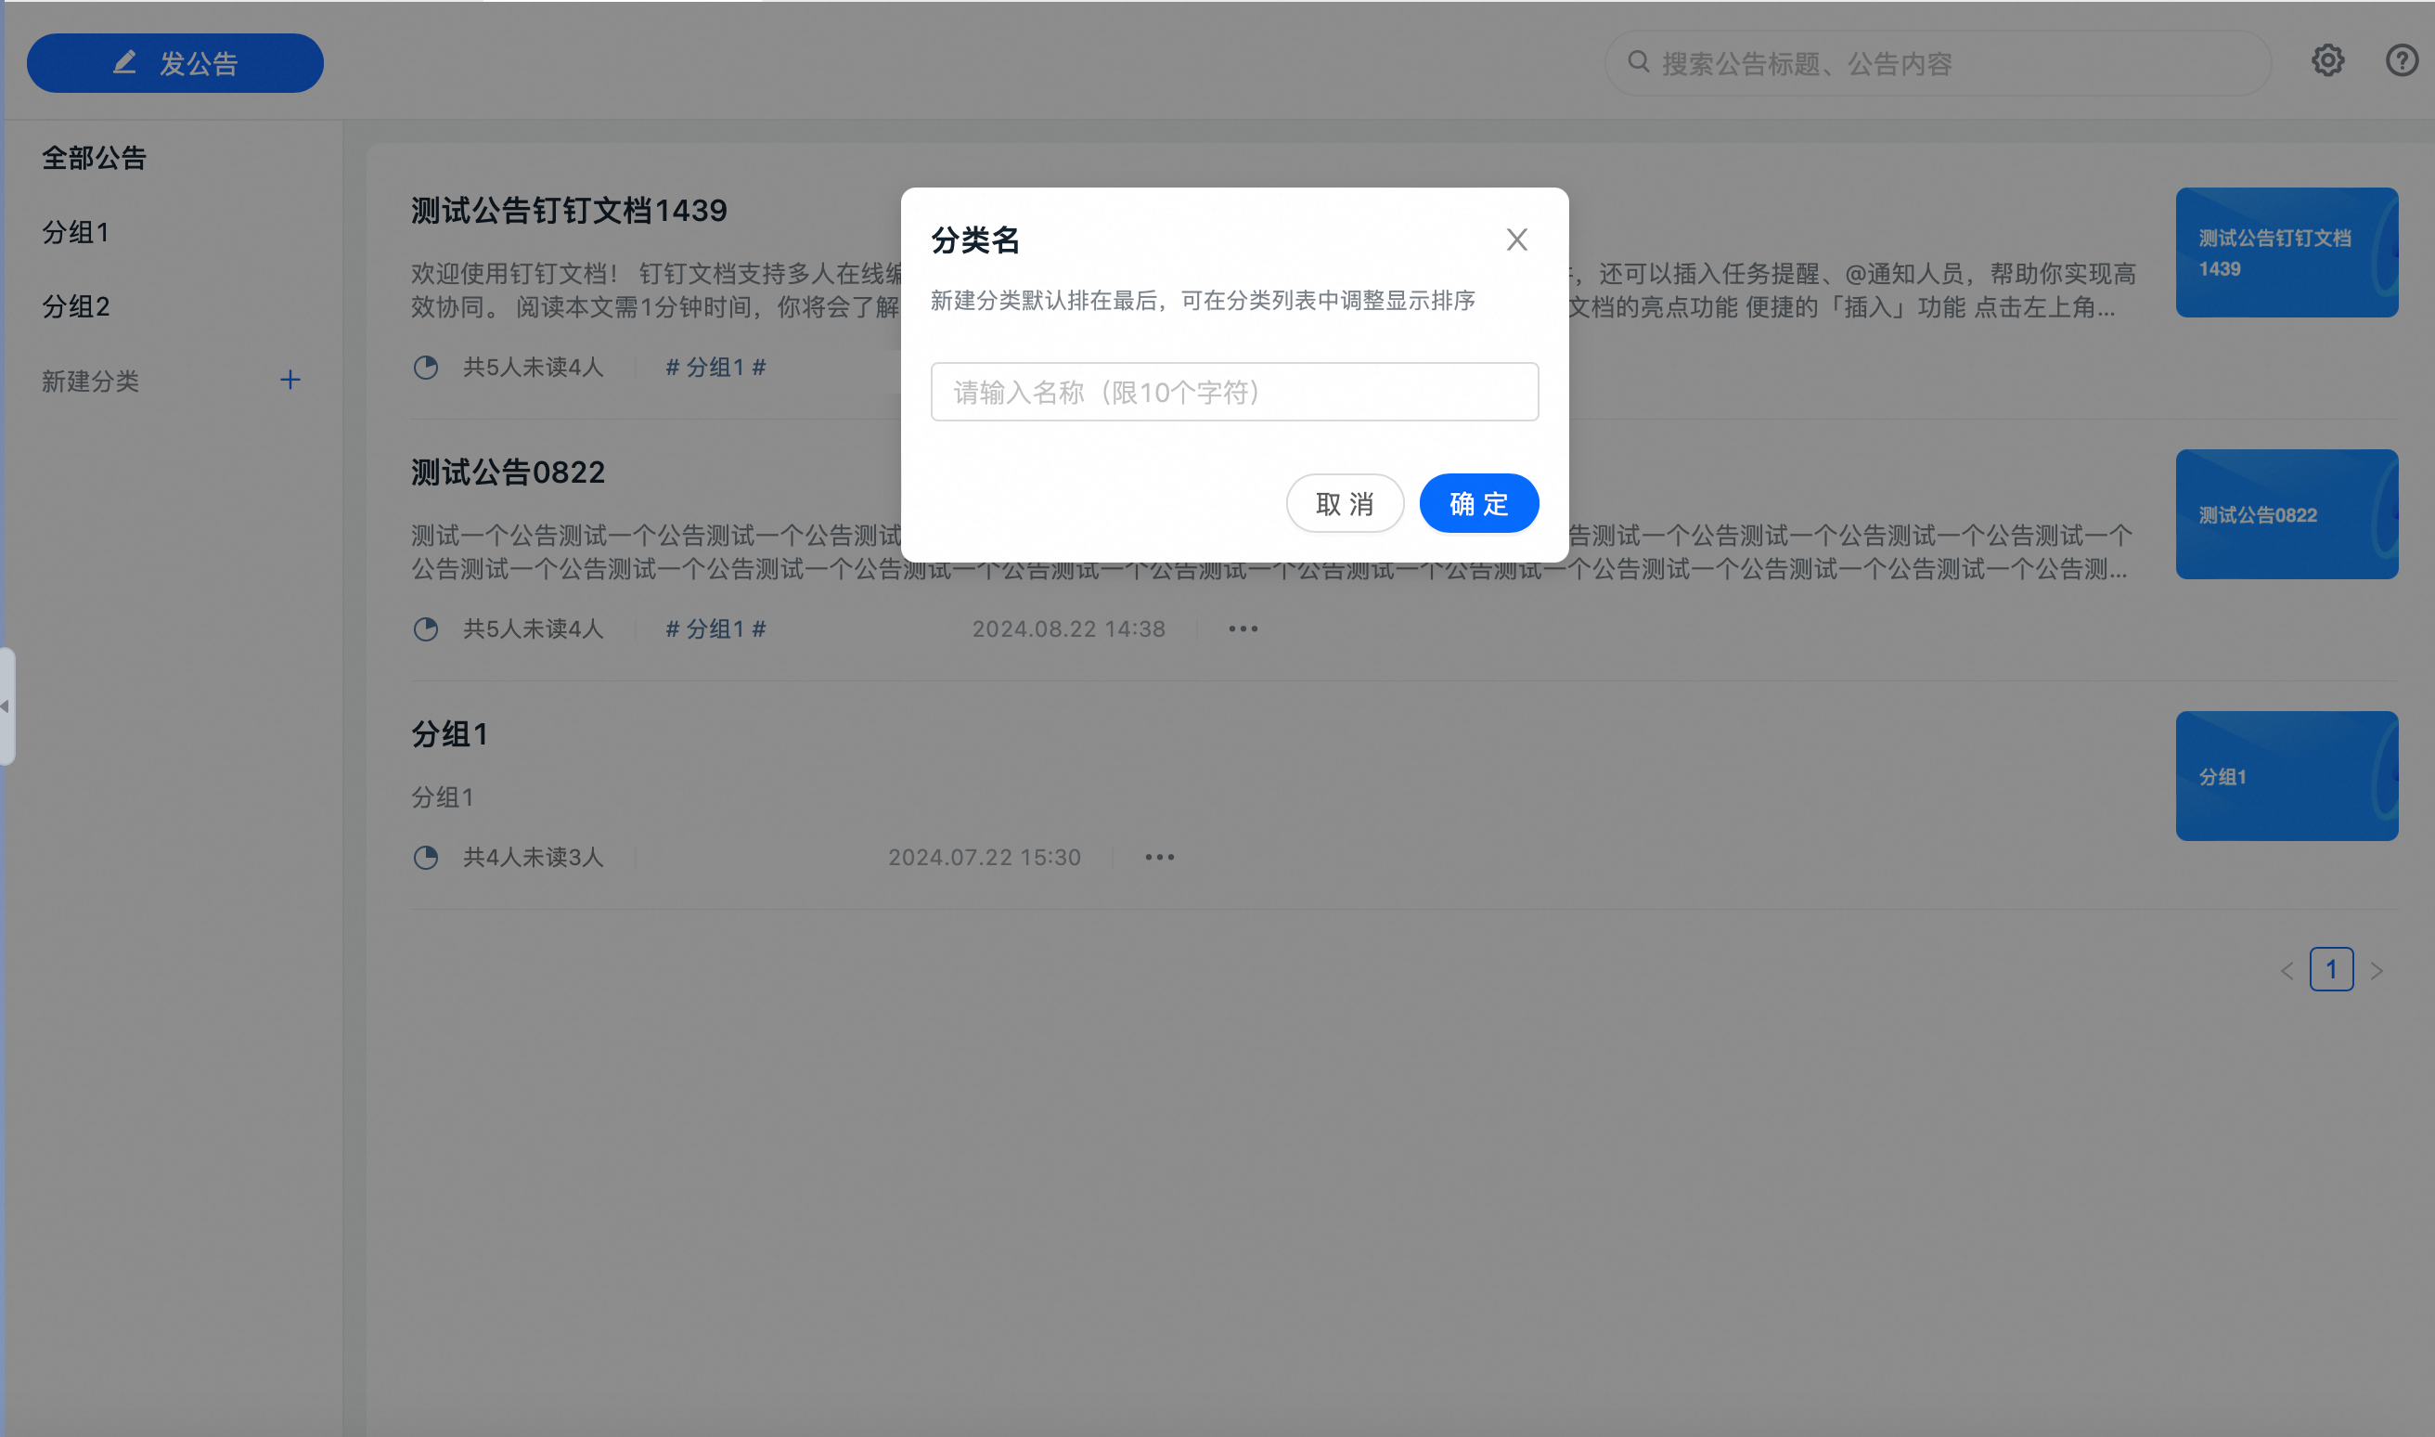2435x1437 pixels.
Task: Open the help question mark icon
Action: pyautogui.click(x=2401, y=61)
